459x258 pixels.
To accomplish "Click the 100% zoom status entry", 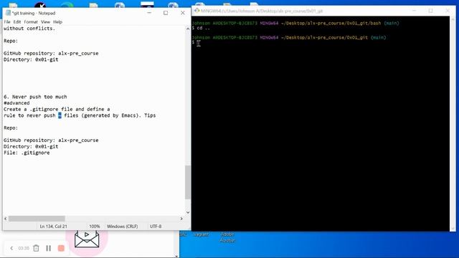I will coord(94,226).
